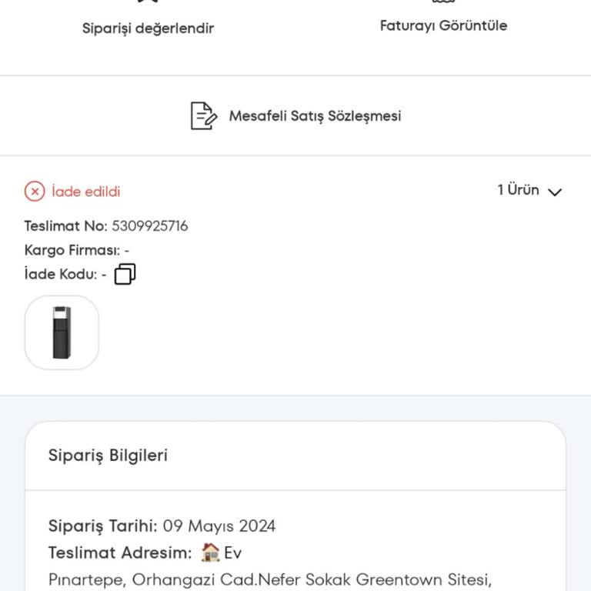Click the document-with-pen contract icon

(203, 115)
